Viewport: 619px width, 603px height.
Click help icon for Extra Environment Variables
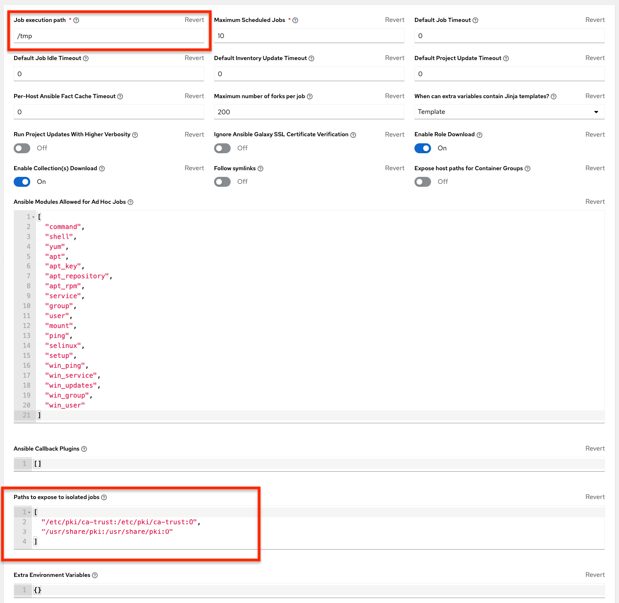(x=95, y=575)
